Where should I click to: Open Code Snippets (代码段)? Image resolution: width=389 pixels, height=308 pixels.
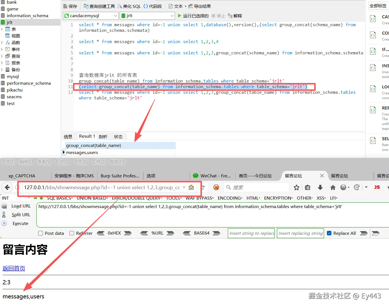pyautogui.click(x=153, y=6)
